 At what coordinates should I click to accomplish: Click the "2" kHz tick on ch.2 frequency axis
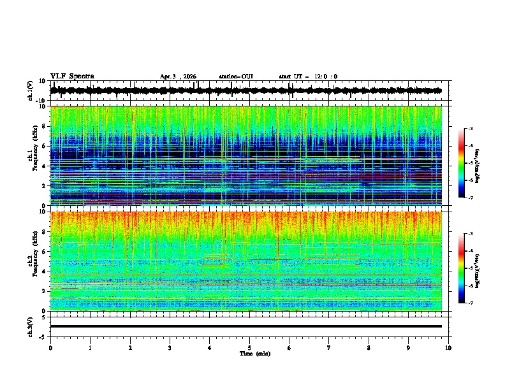45,291
